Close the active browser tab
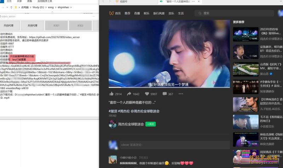 coord(199,1)
